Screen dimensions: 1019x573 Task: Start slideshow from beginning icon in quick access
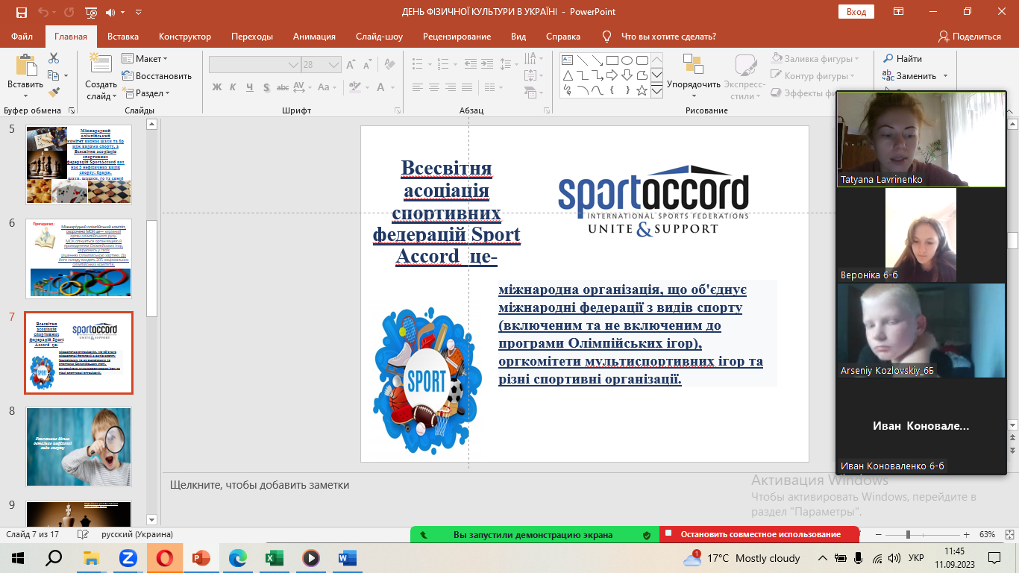(92, 12)
